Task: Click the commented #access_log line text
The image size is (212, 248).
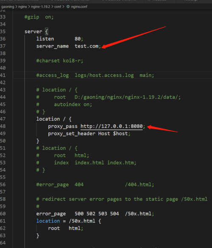Action: tap(95, 75)
